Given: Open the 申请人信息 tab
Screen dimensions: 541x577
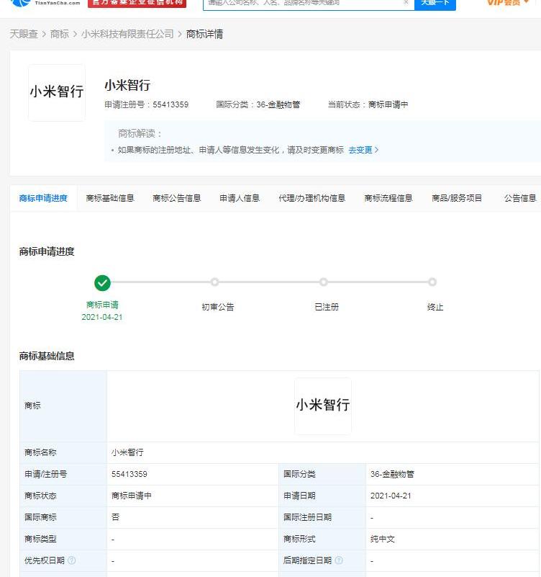Looking at the screenshot, I should pos(240,198).
